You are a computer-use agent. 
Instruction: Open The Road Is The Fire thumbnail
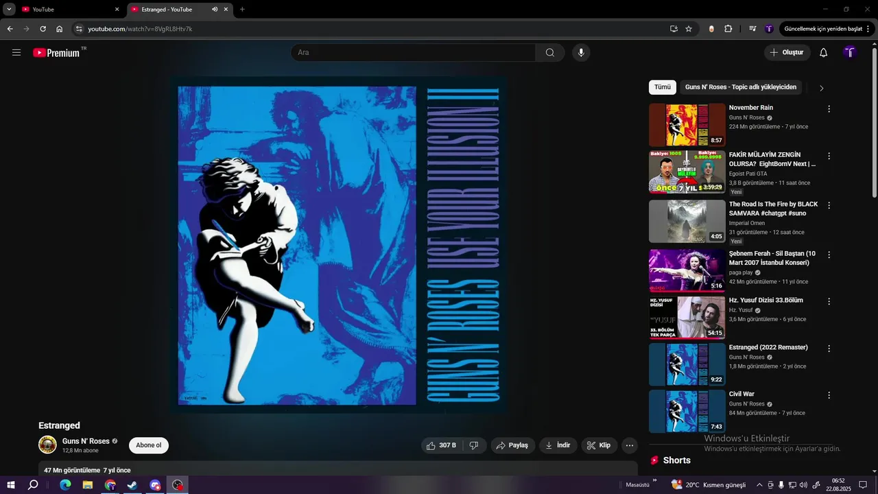point(687,221)
